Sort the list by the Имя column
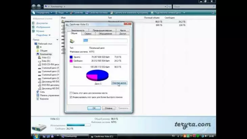 pyautogui.click(x=63, y=18)
